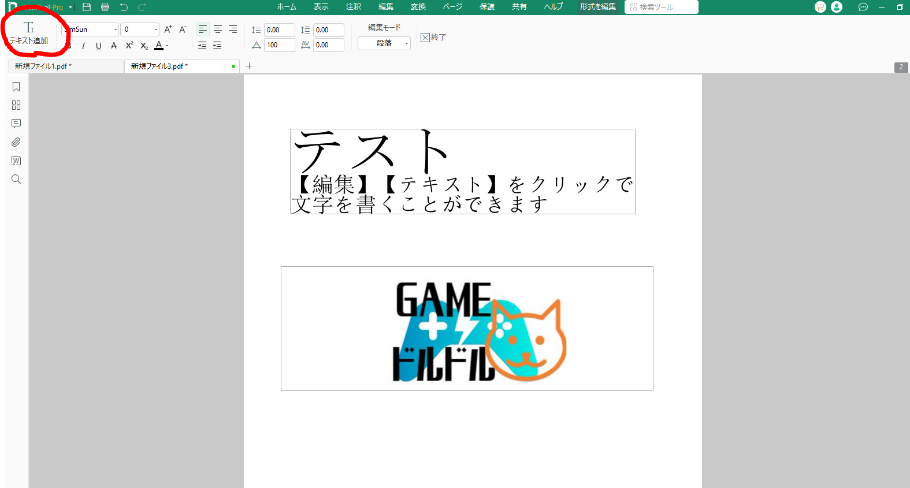The image size is (910, 488).
Task: Open the 保護 menu tab
Action: tap(487, 7)
